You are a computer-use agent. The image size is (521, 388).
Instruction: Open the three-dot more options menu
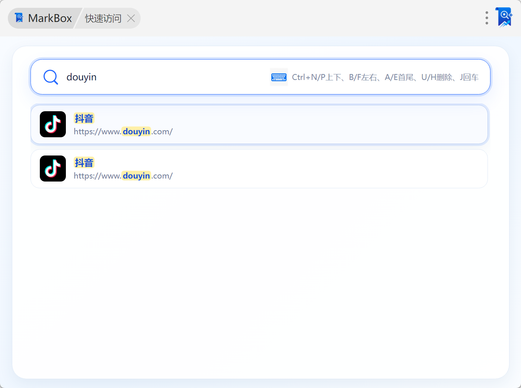pyautogui.click(x=487, y=18)
